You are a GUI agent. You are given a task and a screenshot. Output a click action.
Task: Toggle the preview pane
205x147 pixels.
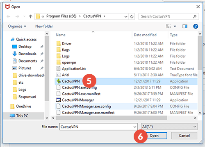tap(185, 26)
